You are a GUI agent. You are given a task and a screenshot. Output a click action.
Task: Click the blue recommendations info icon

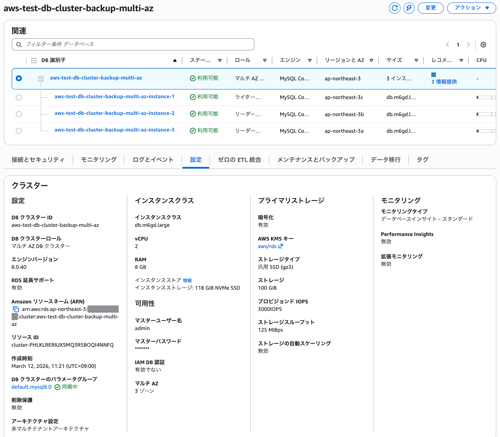(433, 75)
